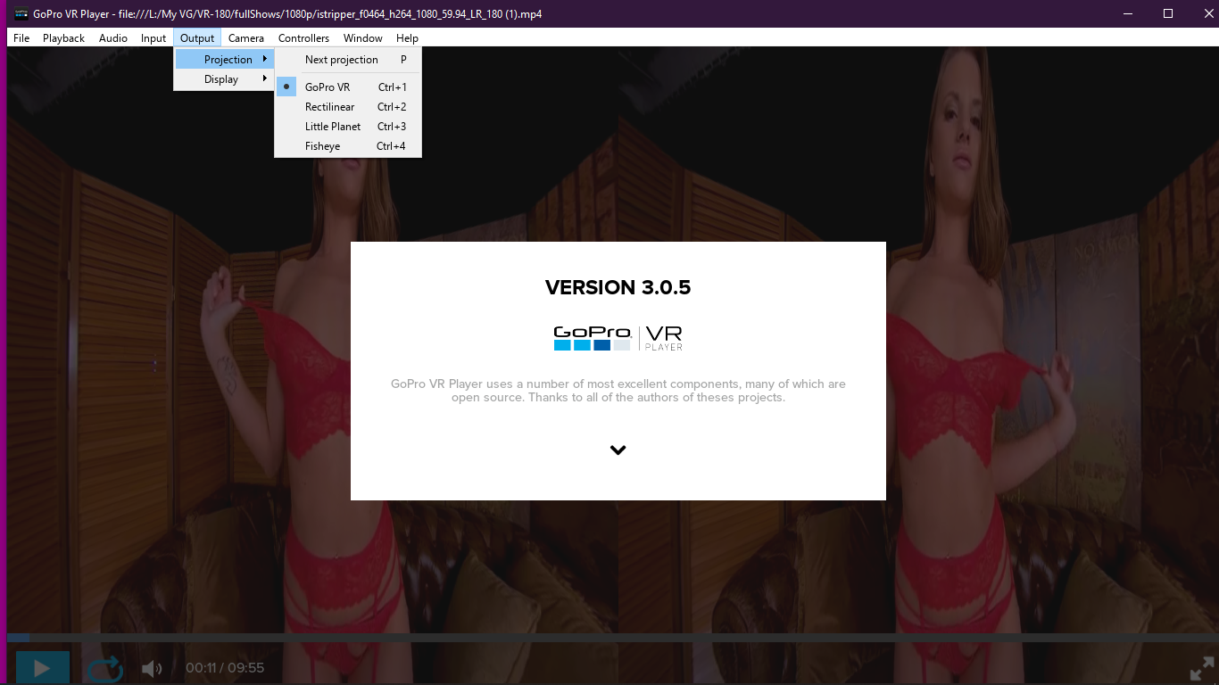Open the File menu
The height and width of the screenshot is (685, 1219).
[x=21, y=38]
